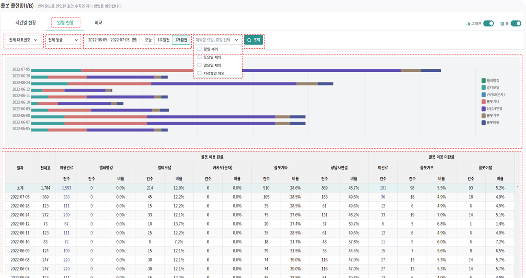Click the 콜봇 이용 미완료 group header
Image resolution: width=526 pixels, height=278 pixels.
(441, 157)
